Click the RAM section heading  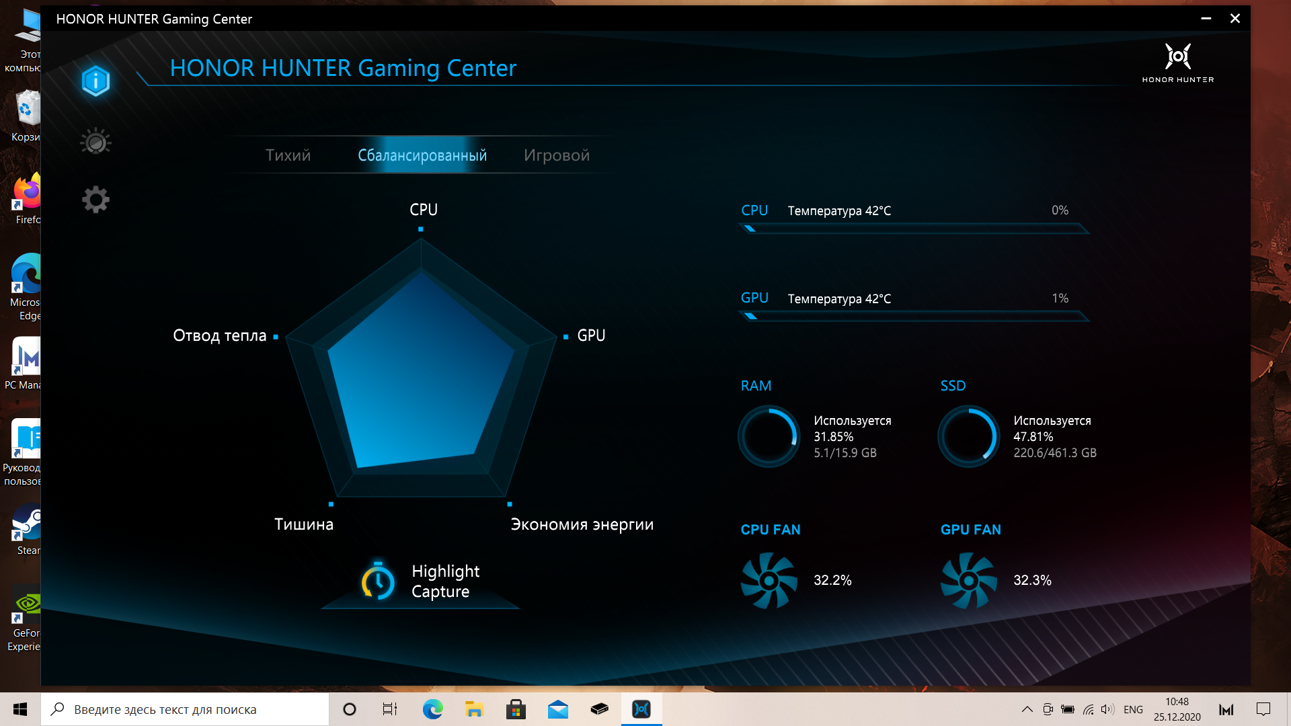point(756,386)
